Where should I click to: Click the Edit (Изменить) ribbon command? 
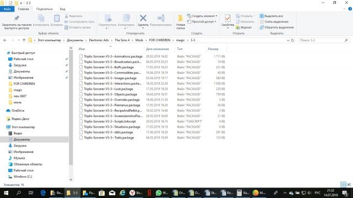[x=245, y=22]
